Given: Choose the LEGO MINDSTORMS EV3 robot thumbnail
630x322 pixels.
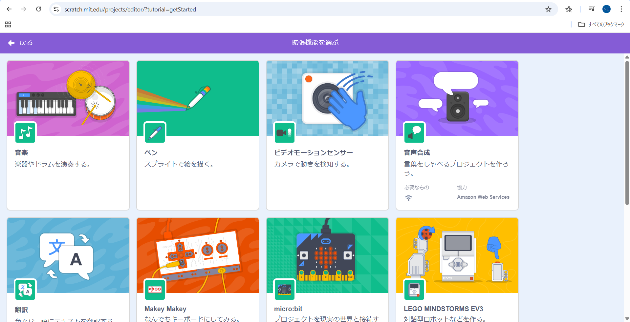Looking at the screenshot, I should 457,255.
